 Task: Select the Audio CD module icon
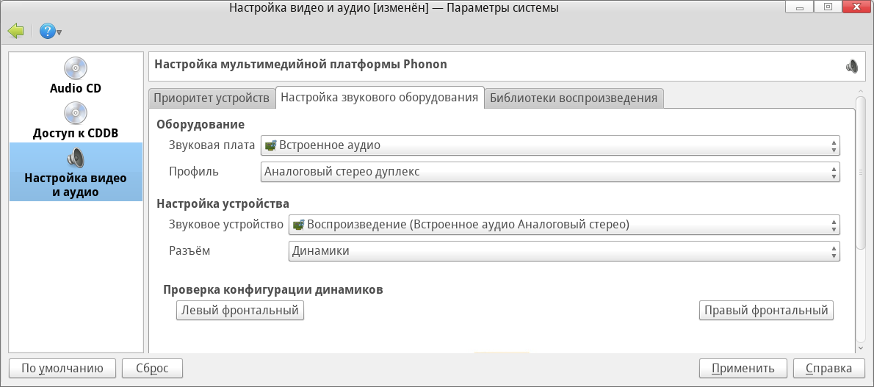click(75, 68)
